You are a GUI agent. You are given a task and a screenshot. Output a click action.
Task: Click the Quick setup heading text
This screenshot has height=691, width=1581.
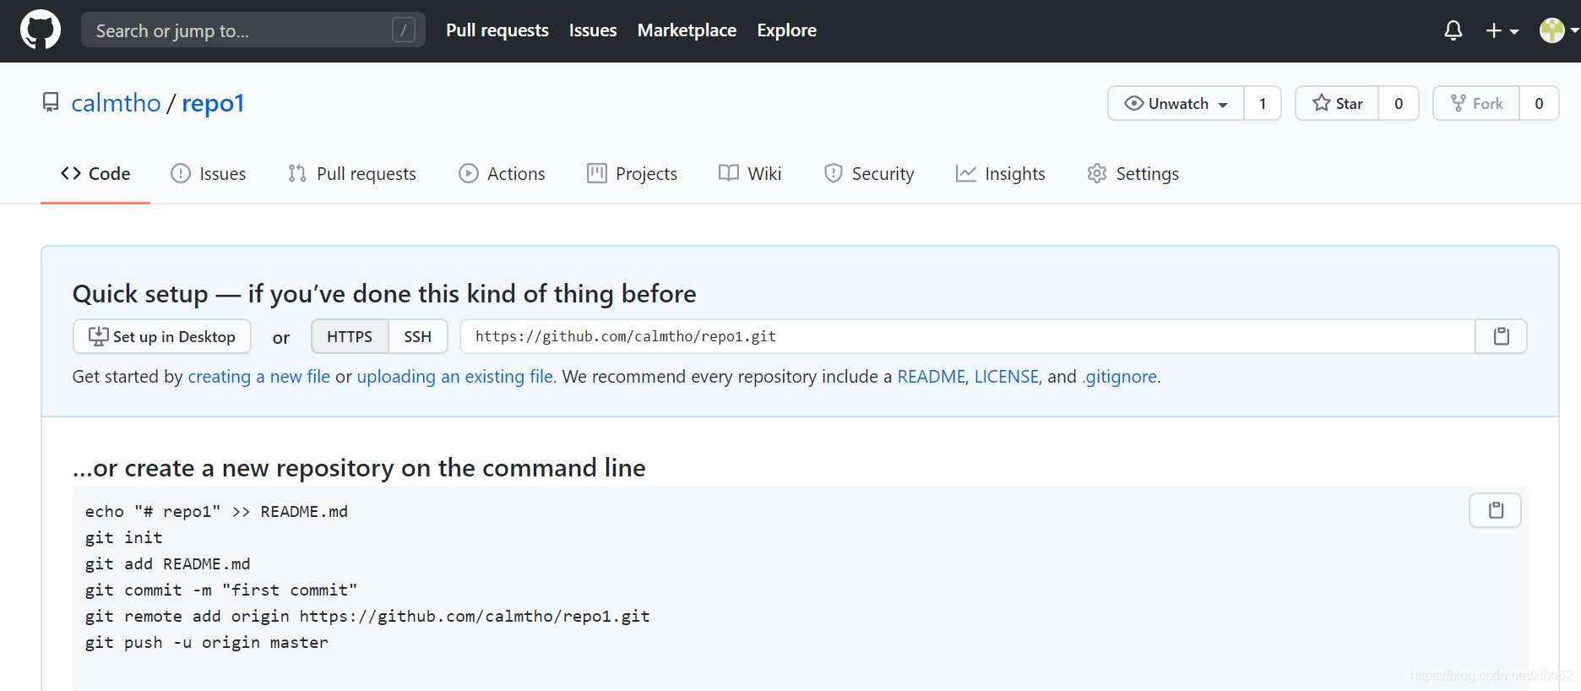coord(384,294)
